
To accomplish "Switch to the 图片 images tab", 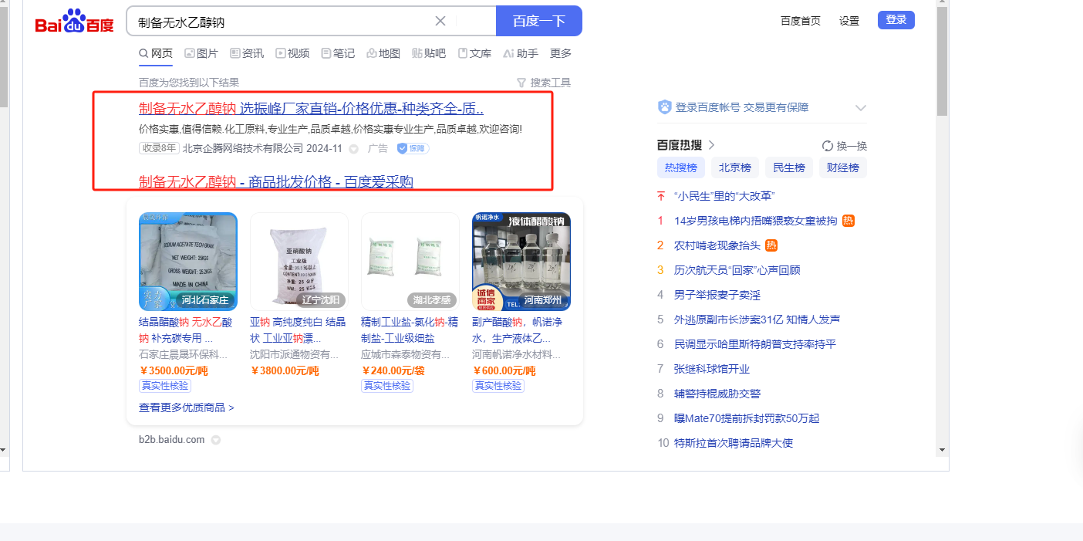I will click(201, 53).
